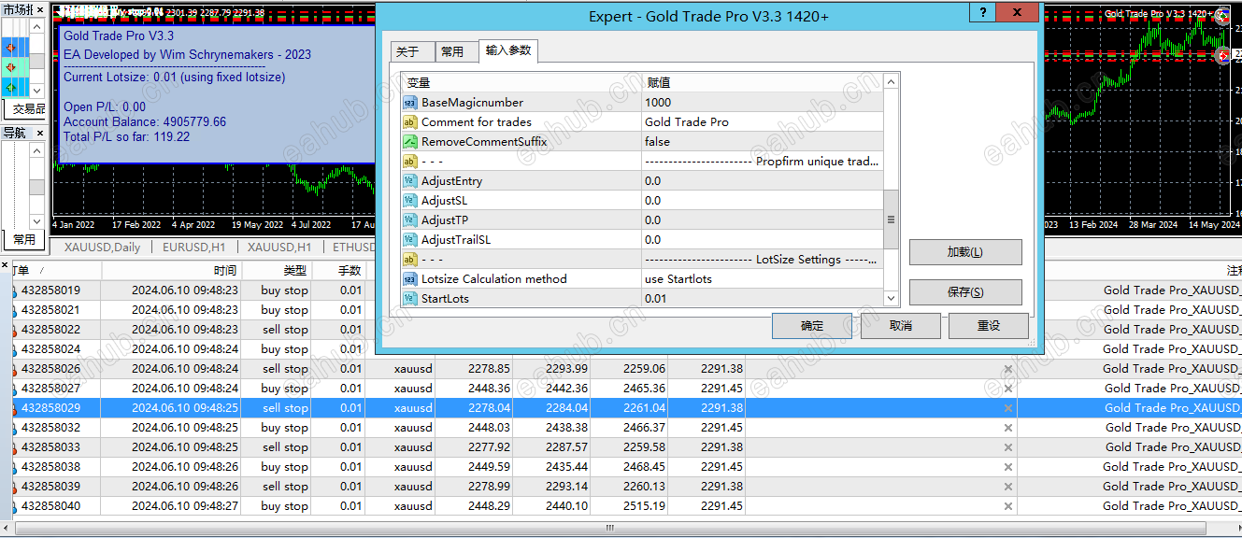Viewport: 1242px width, 538px height.
Task: Click the 赋值 column header
Action: pos(763,83)
